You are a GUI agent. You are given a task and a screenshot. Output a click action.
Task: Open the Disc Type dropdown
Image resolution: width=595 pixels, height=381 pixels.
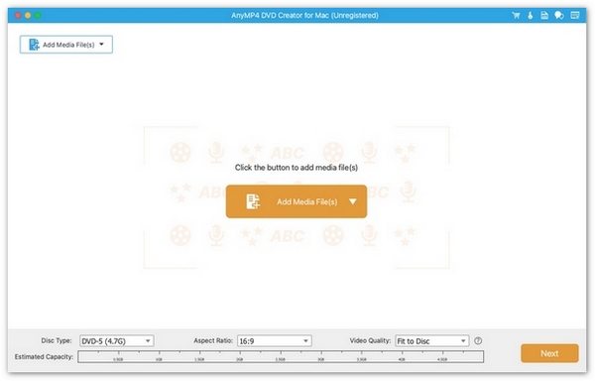pos(116,340)
